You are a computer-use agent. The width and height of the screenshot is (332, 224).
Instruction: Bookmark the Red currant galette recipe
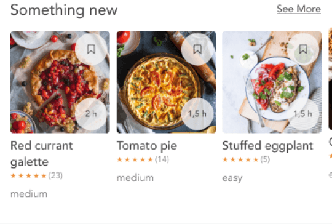coord(91,49)
